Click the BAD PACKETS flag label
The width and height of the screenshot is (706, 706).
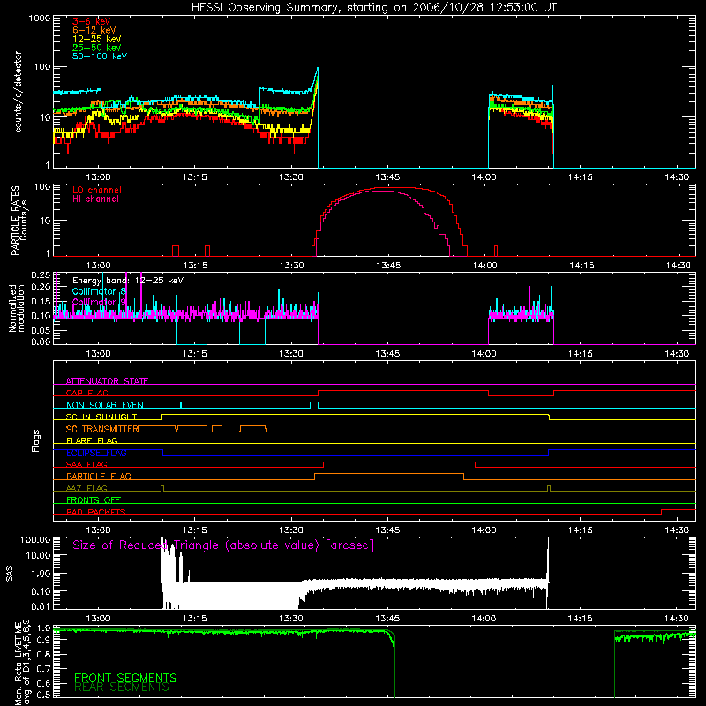96,513
